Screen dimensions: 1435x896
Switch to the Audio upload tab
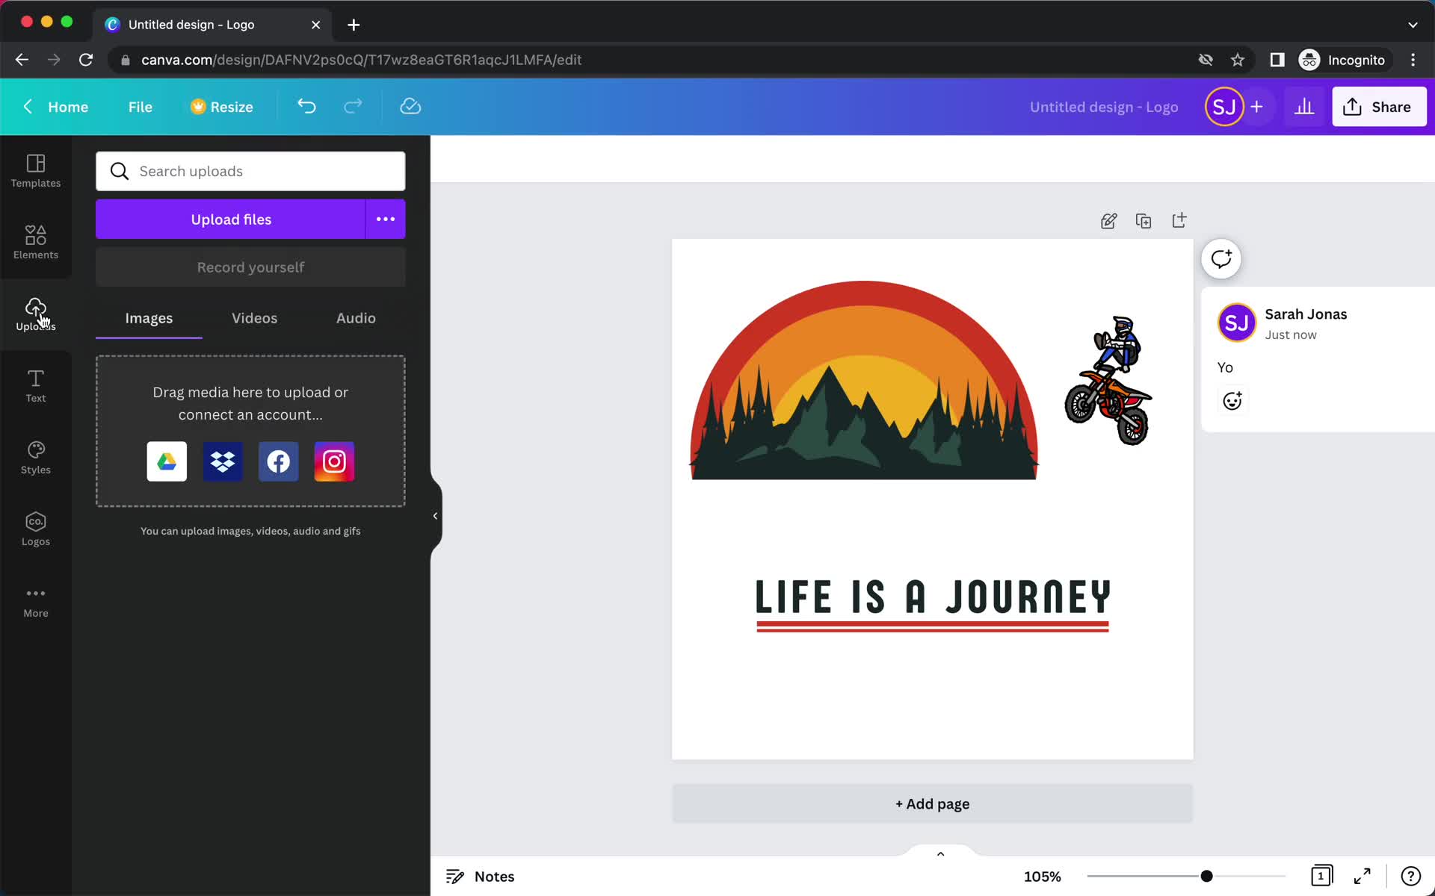point(356,318)
